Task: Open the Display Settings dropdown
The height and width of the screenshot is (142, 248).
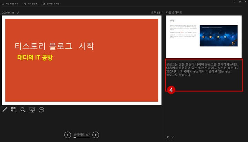Action: click(31, 4)
